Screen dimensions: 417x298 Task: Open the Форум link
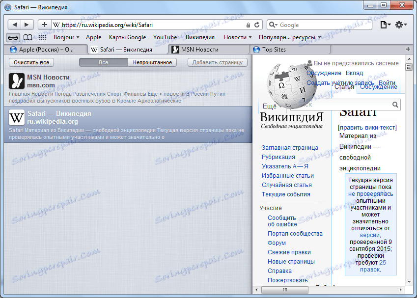(277, 243)
